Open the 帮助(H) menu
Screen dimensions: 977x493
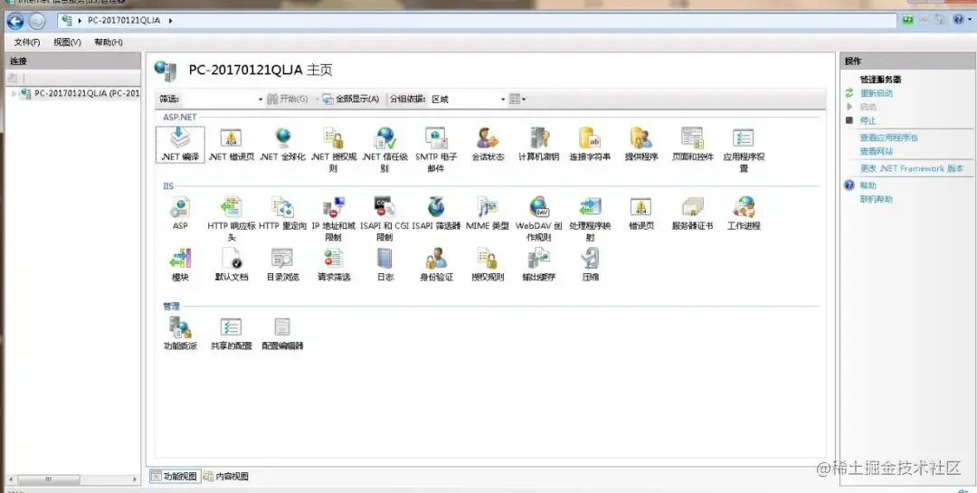pyautogui.click(x=108, y=43)
